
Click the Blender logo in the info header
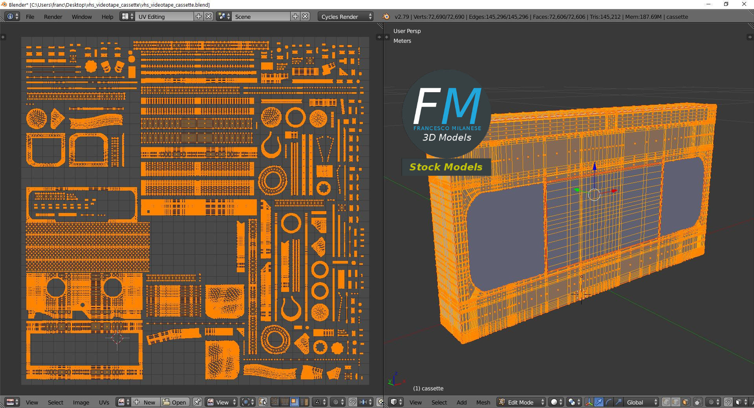click(386, 16)
